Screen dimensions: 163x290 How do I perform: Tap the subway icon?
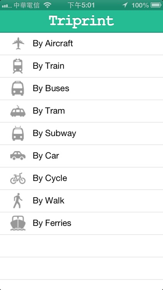(18, 133)
